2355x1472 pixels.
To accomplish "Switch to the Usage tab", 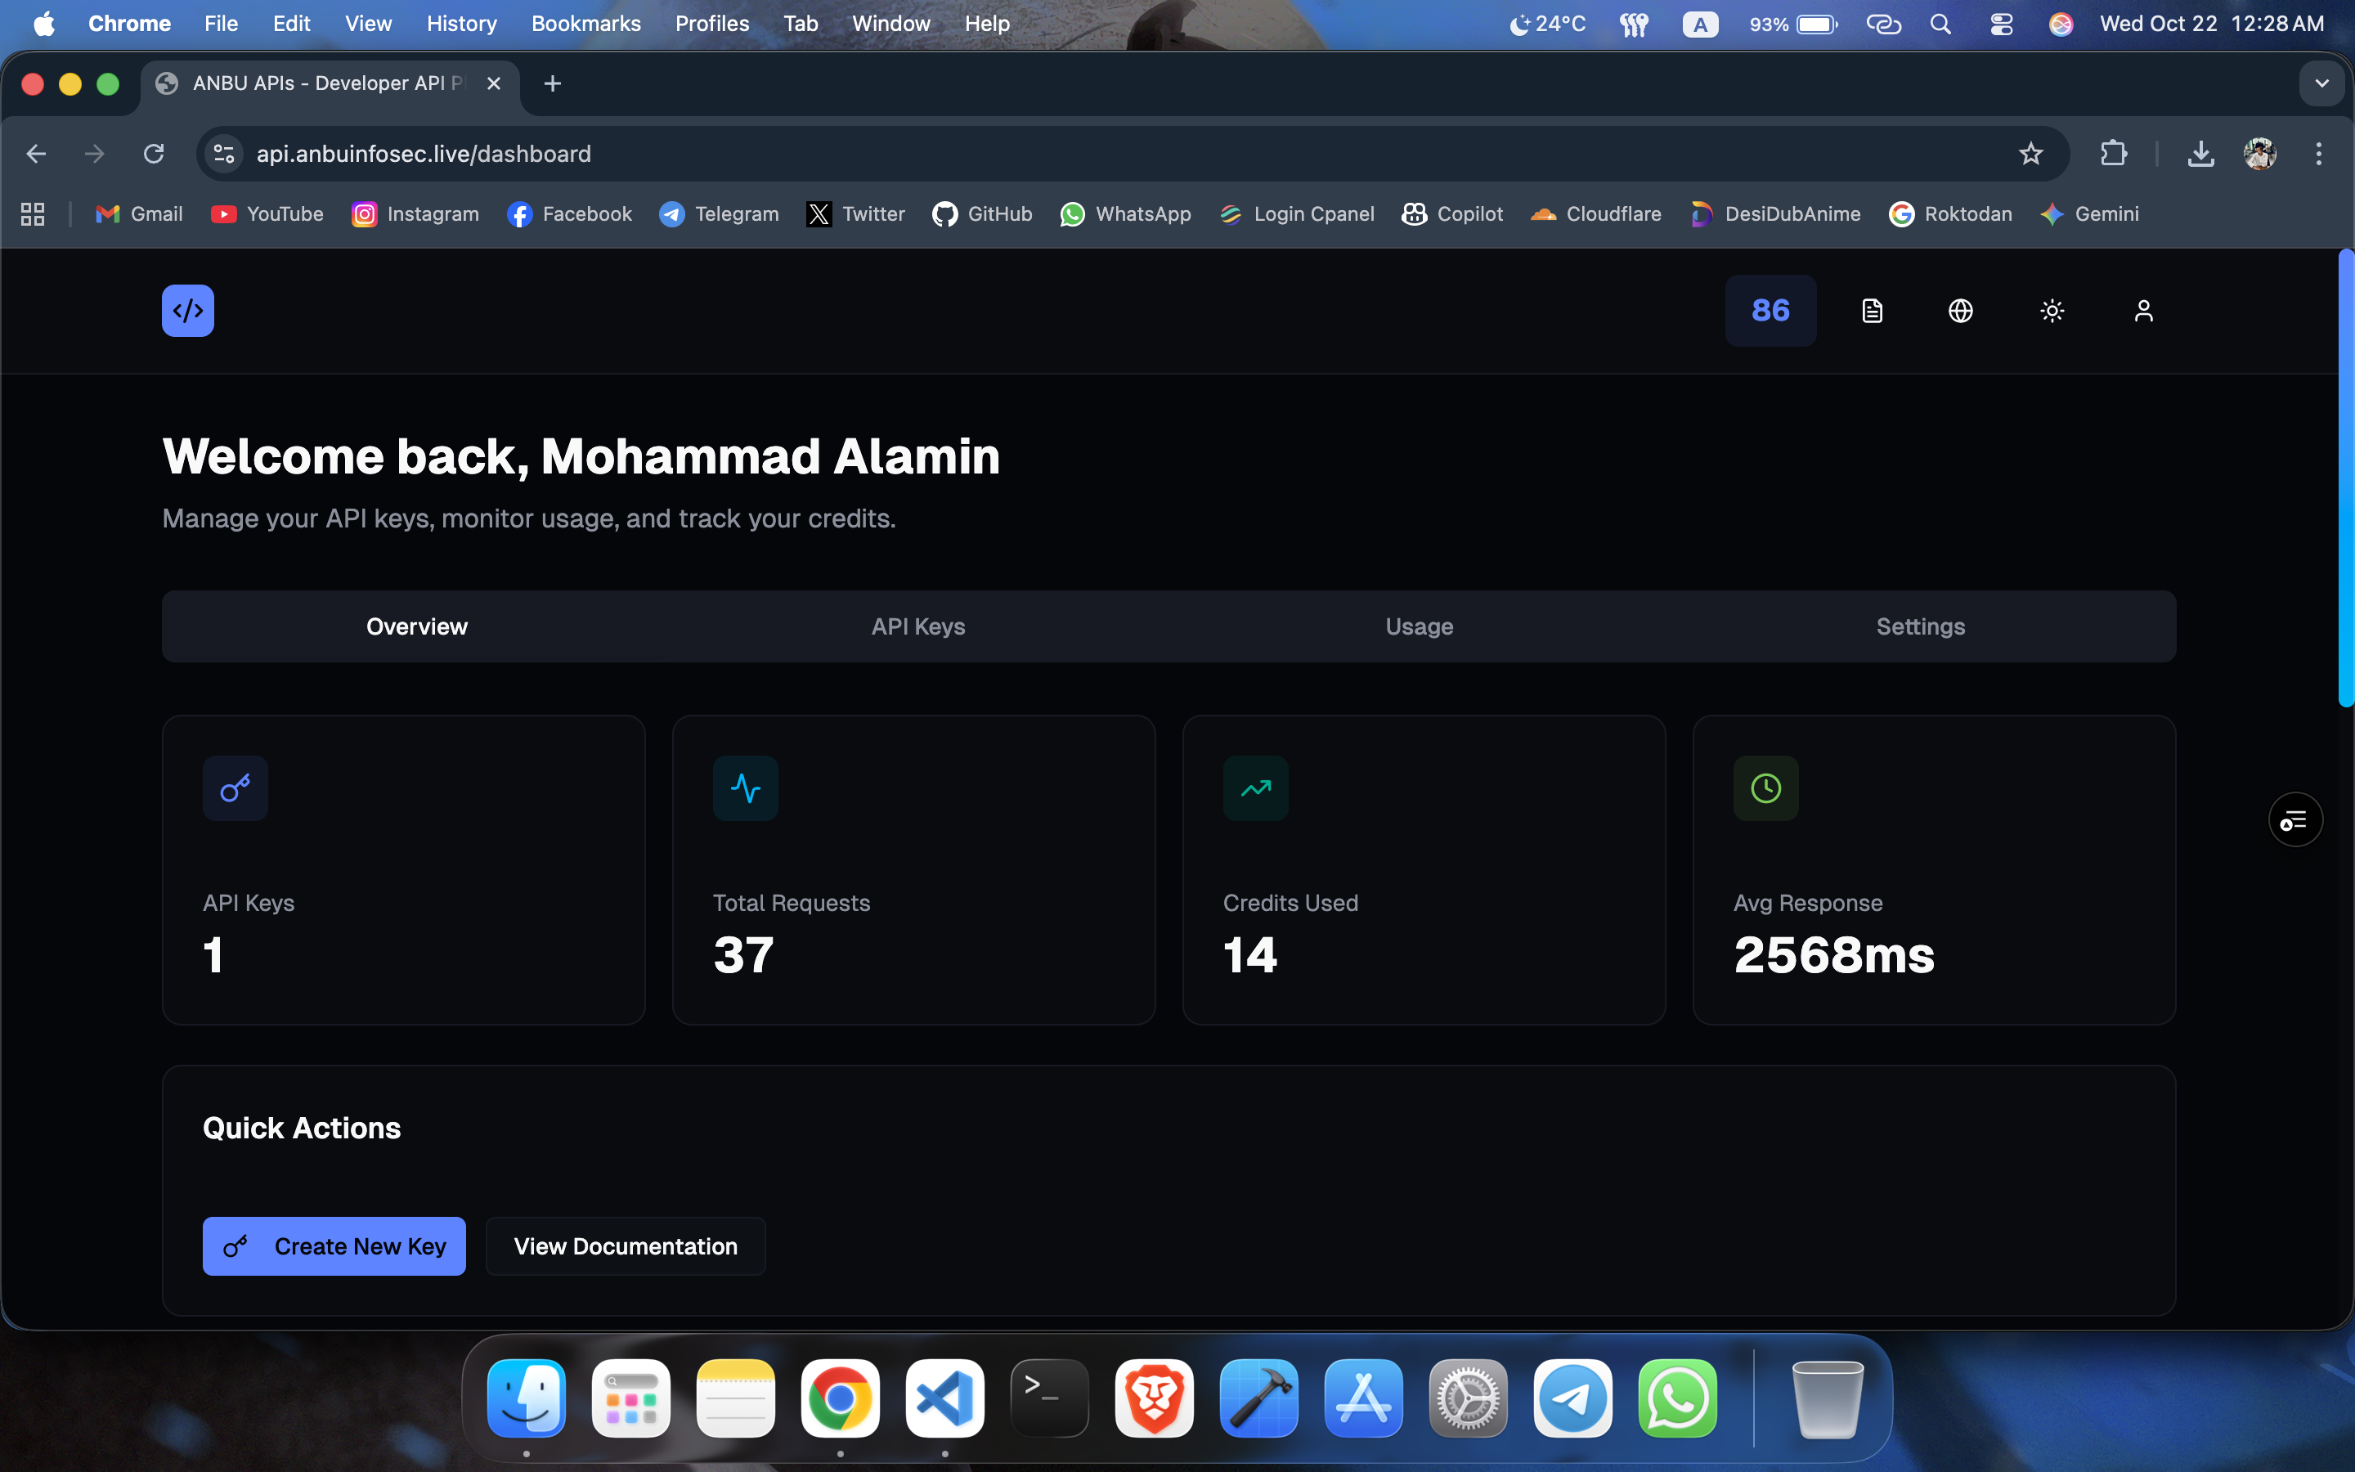I will tap(1418, 626).
